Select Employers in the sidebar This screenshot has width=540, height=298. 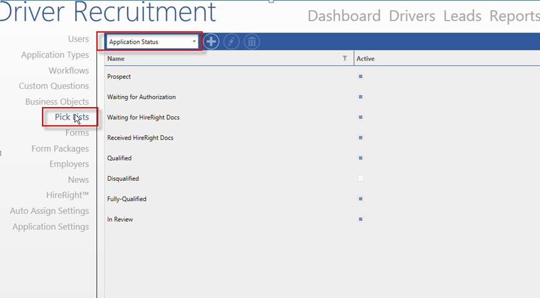(x=69, y=164)
